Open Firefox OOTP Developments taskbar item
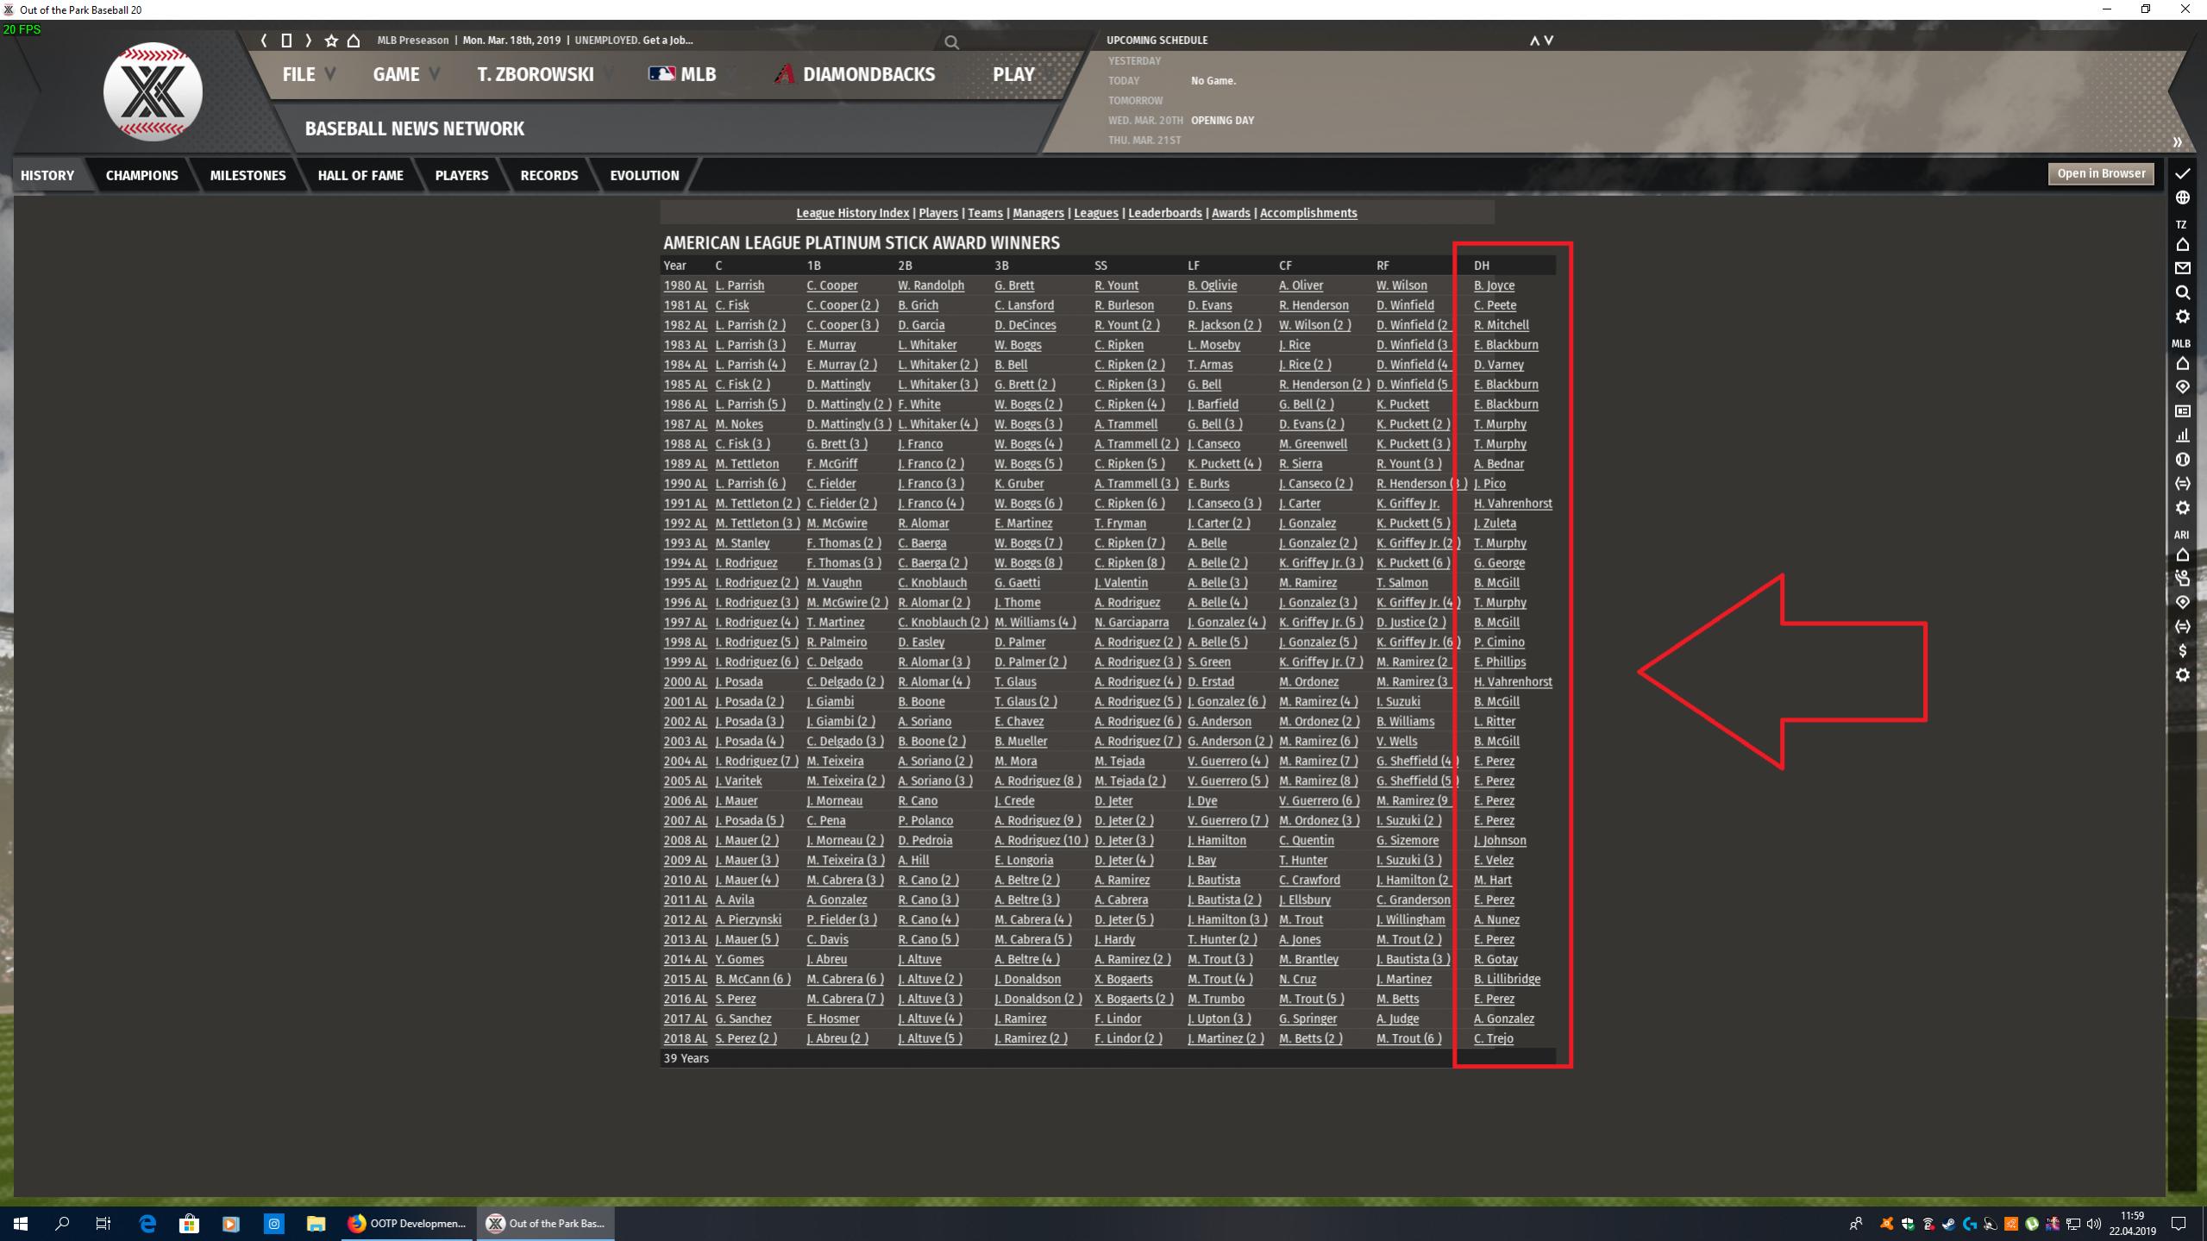The height and width of the screenshot is (1241, 2207). pos(407,1223)
